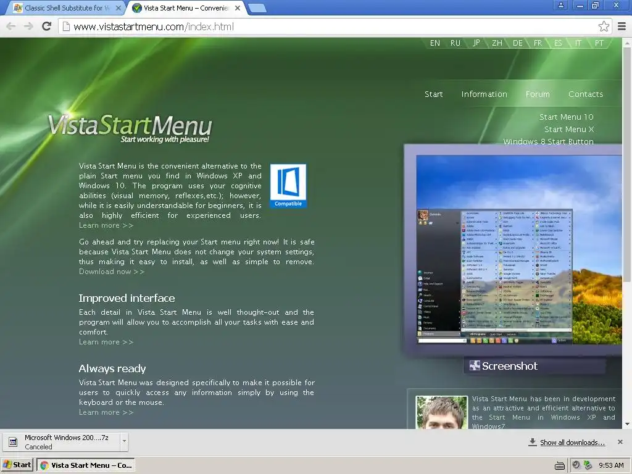The height and width of the screenshot is (474, 632).
Task: Select the Vista Start Menu tab
Action: [x=186, y=7]
